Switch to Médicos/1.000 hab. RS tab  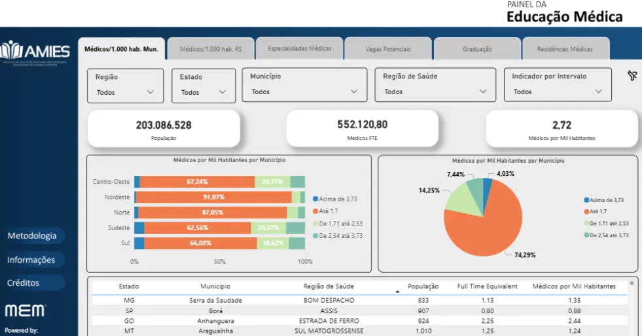pyautogui.click(x=210, y=49)
